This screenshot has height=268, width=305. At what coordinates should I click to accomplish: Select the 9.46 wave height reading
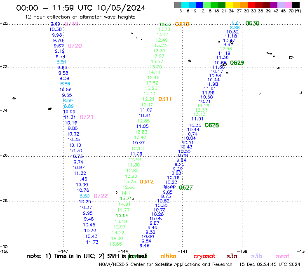coord(145,246)
